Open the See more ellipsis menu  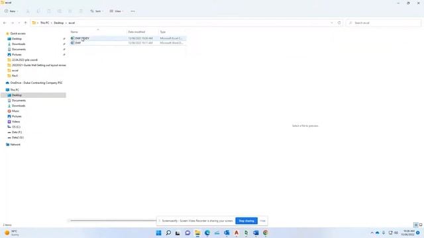click(x=132, y=11)
